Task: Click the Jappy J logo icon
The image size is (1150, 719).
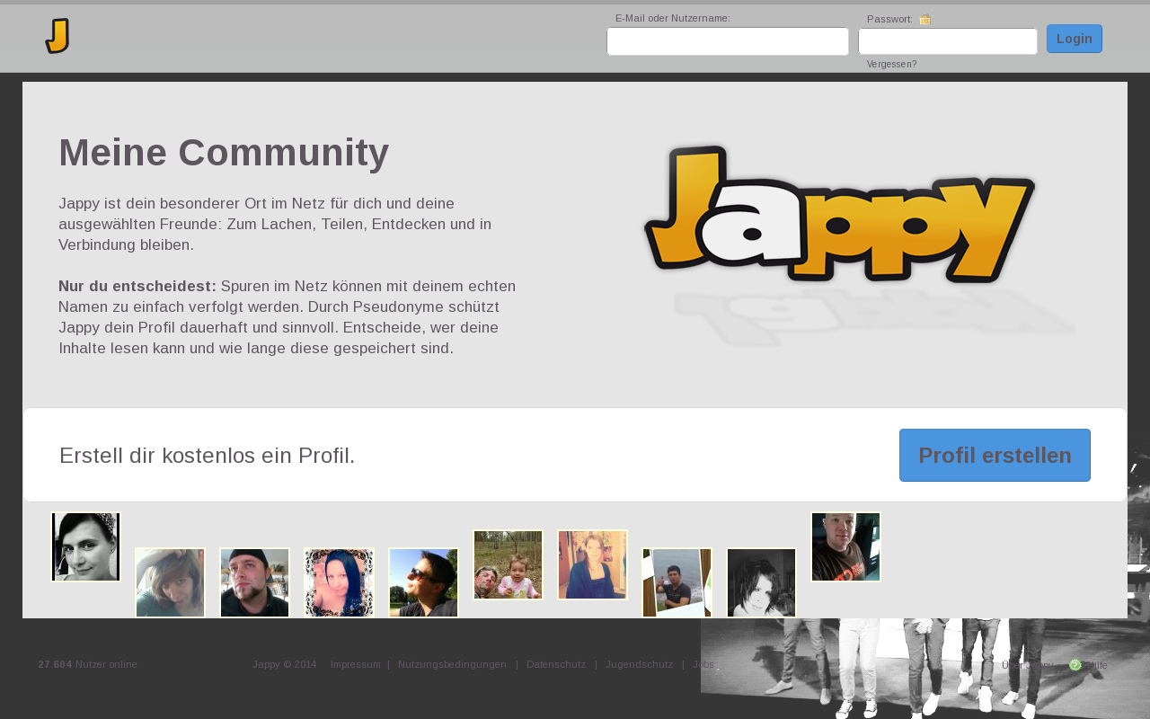Action: 57,36
